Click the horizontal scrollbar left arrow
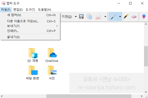The image size is (148, 98). 2,96
